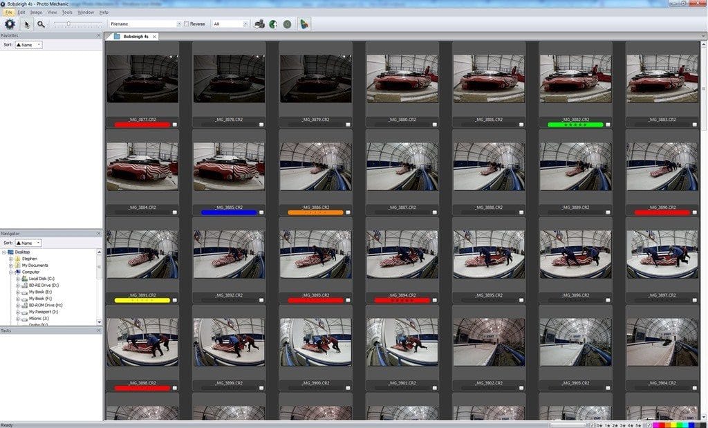Image resolution: width=708 pixels, height=428 pixels.
Task: Click the thumbnail view scrollbar down arrow
Action: (702, 416)
